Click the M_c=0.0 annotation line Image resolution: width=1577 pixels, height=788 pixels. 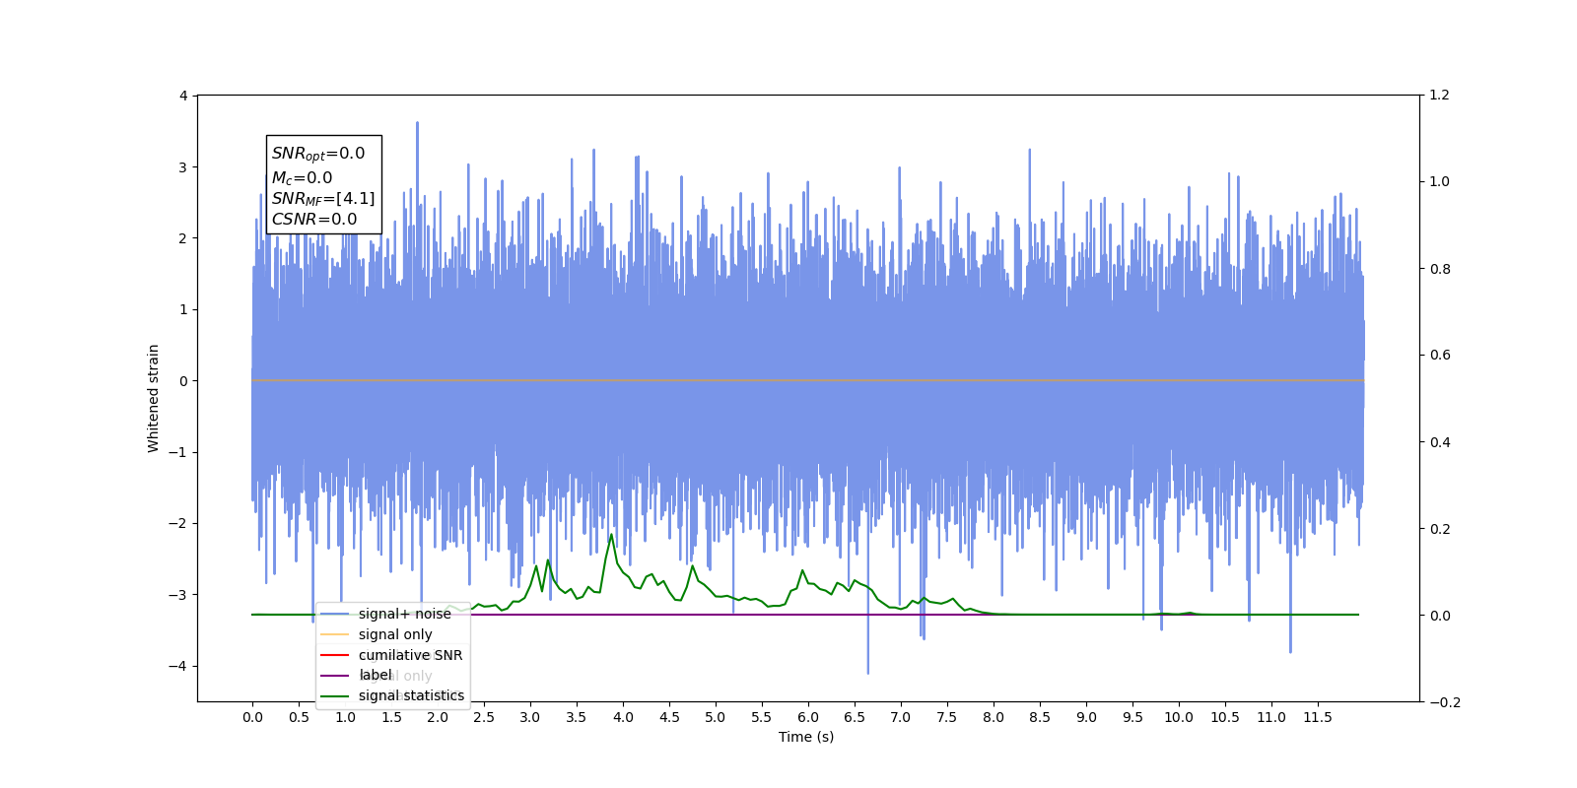pyautogui.click(x=303, y=178)
